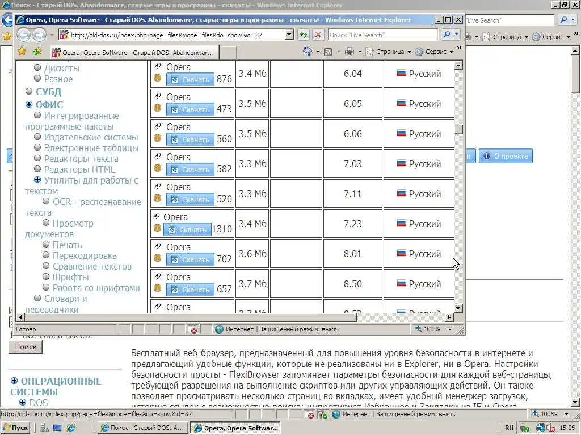Click the Print icon in front toolbar
This screenshot has width=581, height=435.
[x=349, y=52]
